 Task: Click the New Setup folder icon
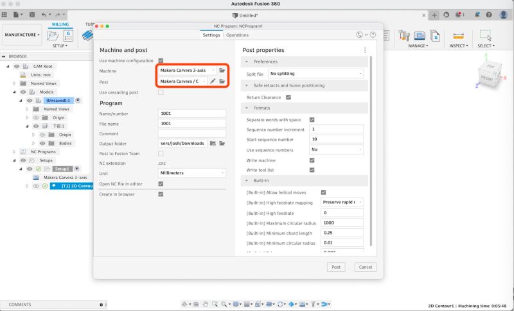[53, 35]
